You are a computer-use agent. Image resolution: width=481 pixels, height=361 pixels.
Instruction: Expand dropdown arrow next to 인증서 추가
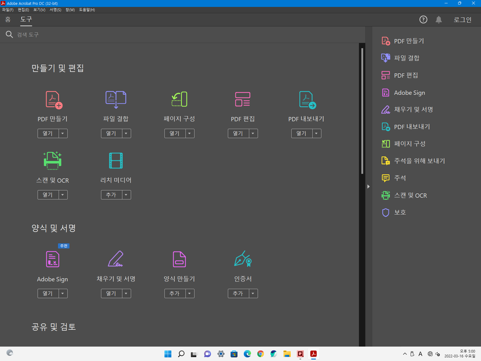click(x=253, y=293)
